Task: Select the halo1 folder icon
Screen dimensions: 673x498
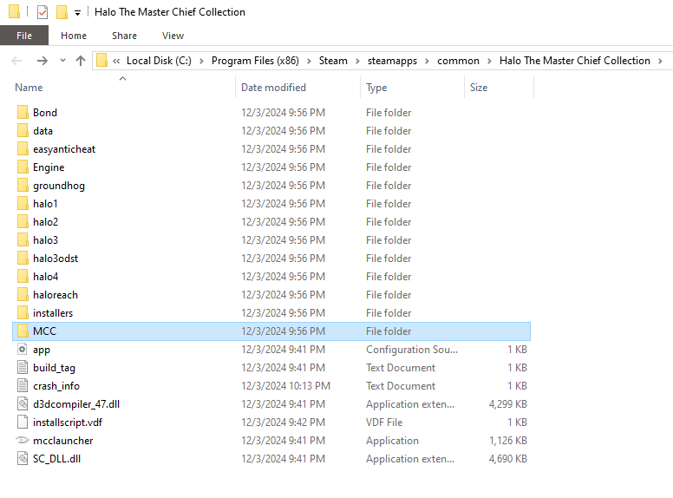Action: (23, 203)
